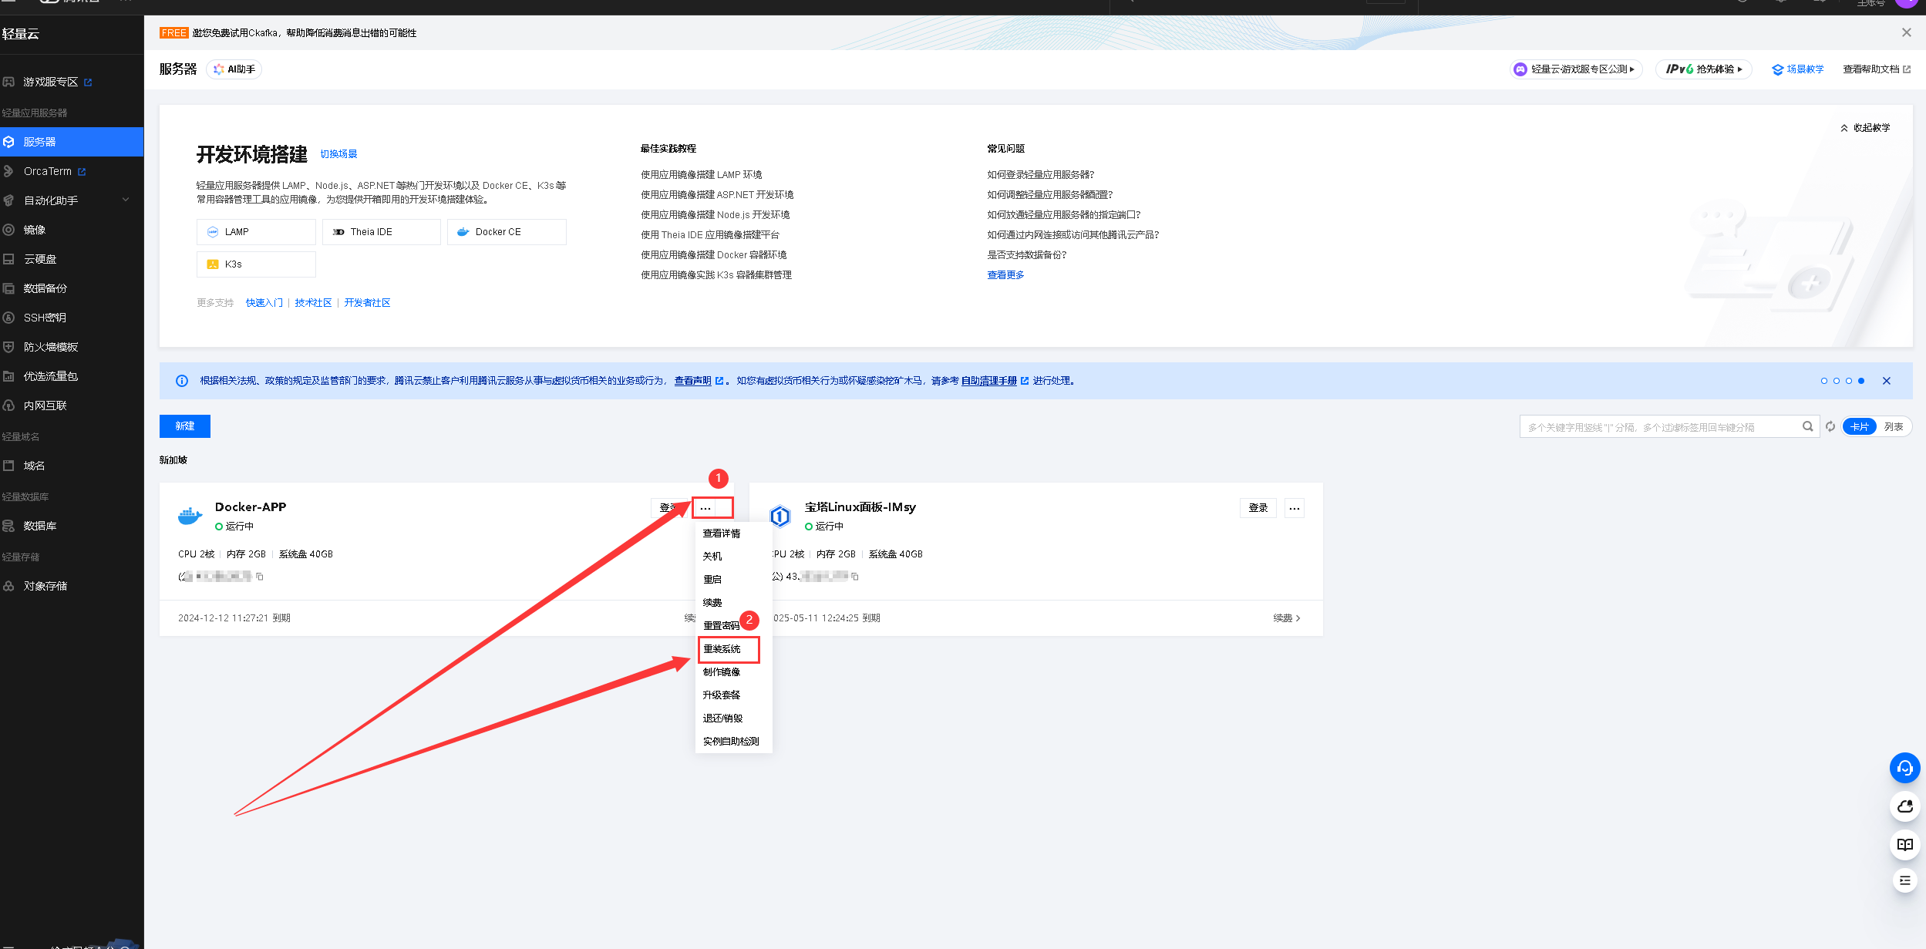This screenshot has width=1926, height=949.
Task: Open the 防火墙模板 sidebar item
Action: (x=50, y=347)
